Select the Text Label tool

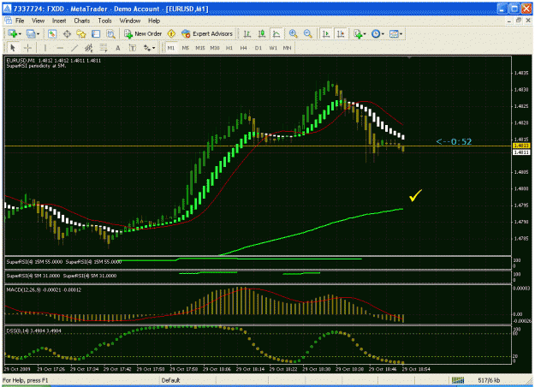point(132,48)
